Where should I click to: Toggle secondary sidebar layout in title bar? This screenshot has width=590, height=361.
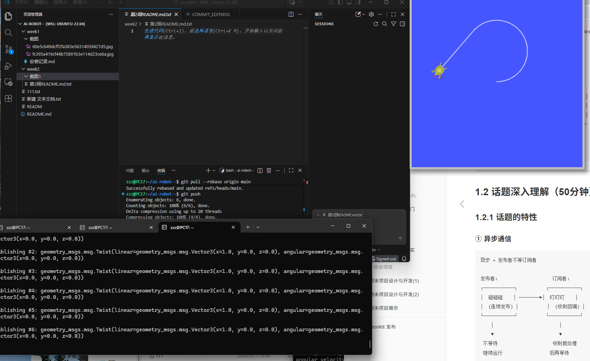pyautogui.click(x=358, y=2)
